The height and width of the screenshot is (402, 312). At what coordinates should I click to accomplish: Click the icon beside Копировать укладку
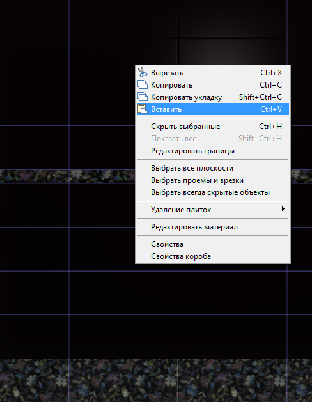click(143, 97)
